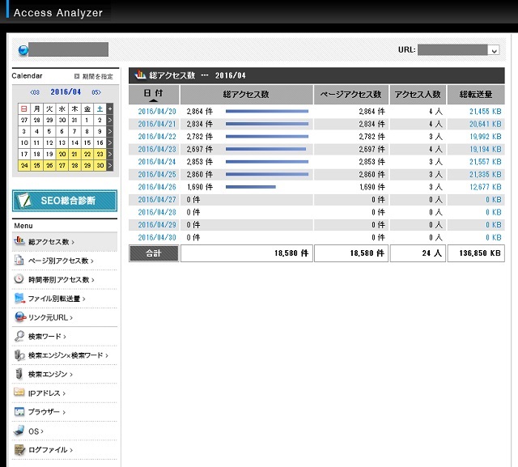Click the 2016/04 month title in calendar

coord(66,91)
